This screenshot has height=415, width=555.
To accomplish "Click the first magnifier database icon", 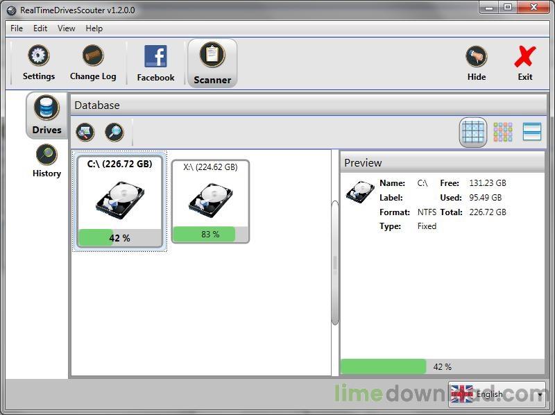I will [85, 132].
